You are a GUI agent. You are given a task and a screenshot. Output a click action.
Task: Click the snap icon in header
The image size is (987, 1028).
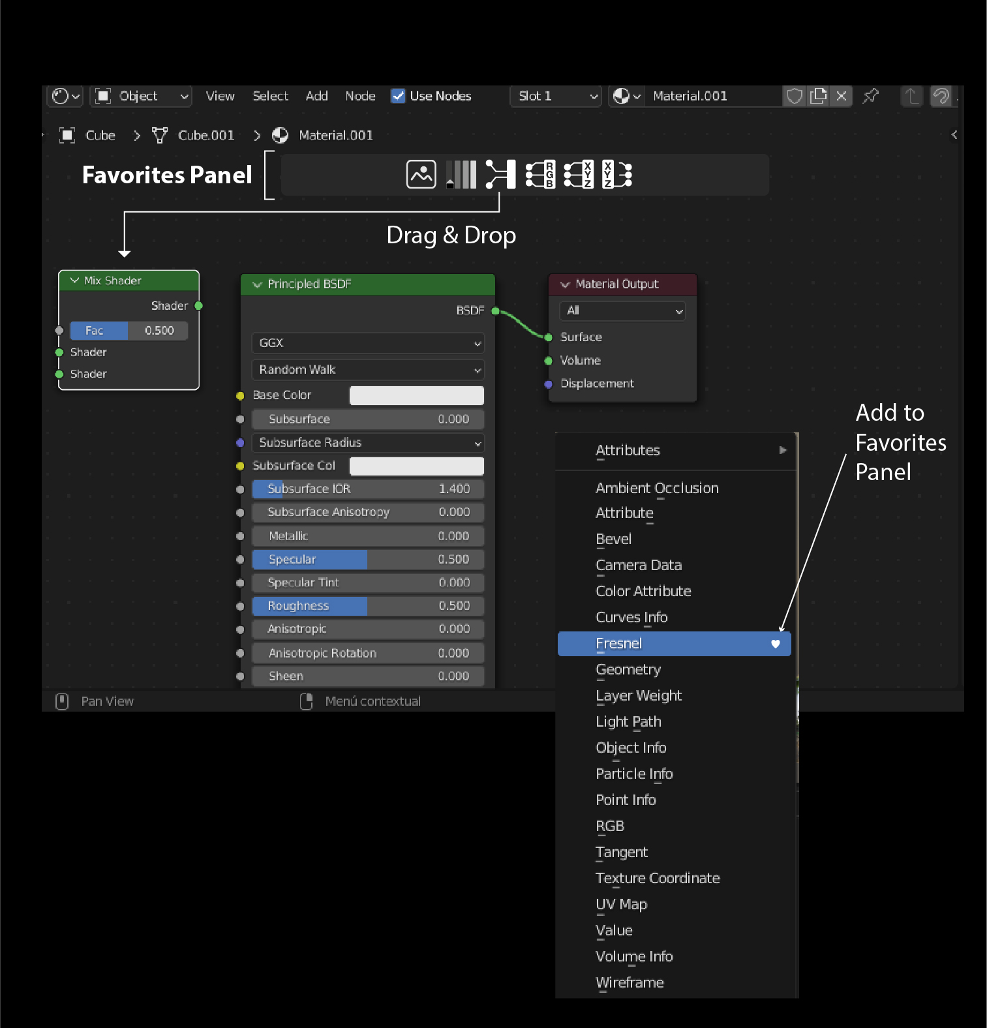(x=941, y=97)
